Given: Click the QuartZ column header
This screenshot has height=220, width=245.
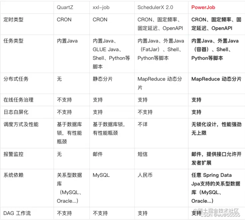Looking at the screenshot, I should point(65,7).
